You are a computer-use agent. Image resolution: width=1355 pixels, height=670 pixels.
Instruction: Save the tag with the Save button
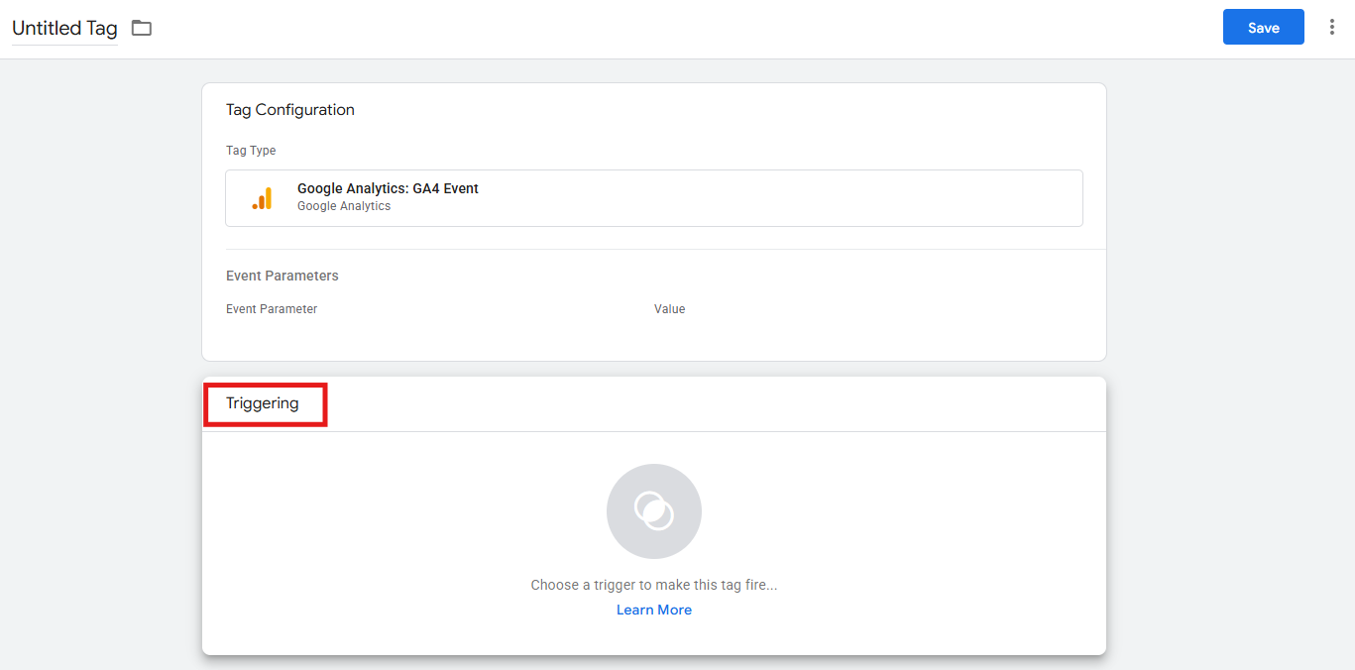[1264, 28]
